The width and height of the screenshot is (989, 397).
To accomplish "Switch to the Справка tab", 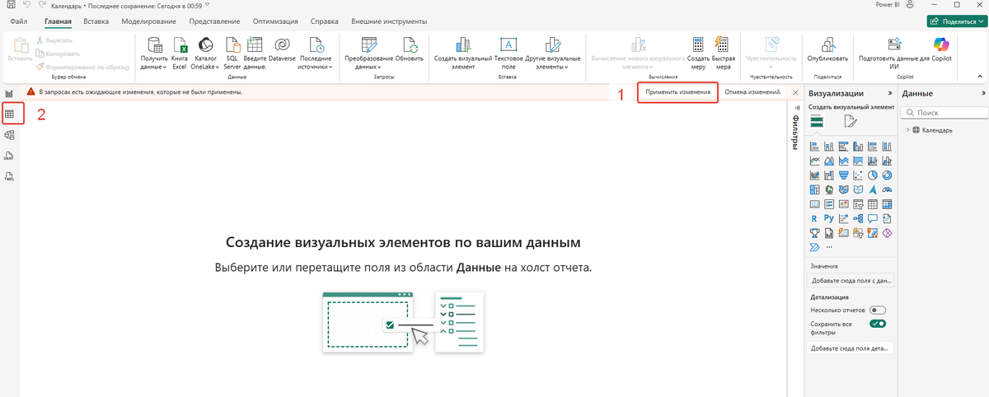I will tap(325, 21).
